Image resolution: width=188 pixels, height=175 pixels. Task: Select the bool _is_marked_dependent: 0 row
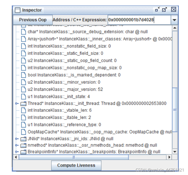click(x=74, y=75)
